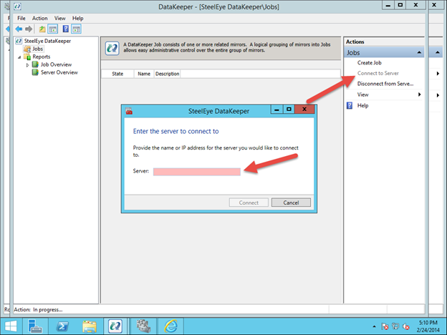Image resolution: width=447 pixels, height=335 pixels.
Task: Open the File menu
Action: point(21,18)
